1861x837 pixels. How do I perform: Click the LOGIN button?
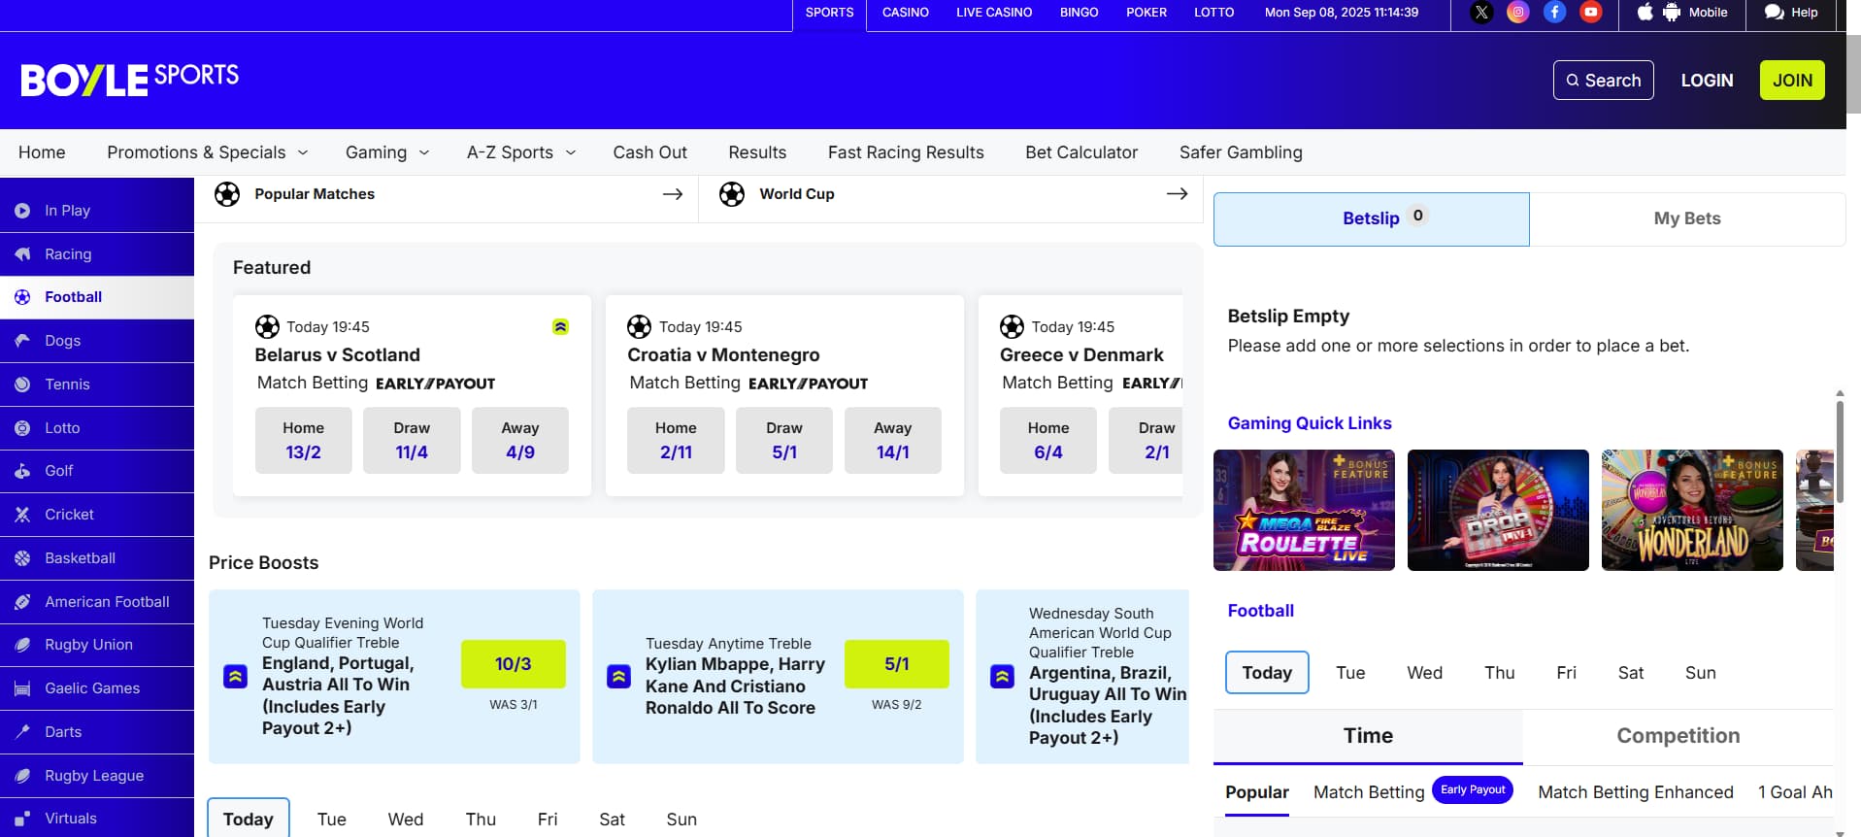[1707, 81]
